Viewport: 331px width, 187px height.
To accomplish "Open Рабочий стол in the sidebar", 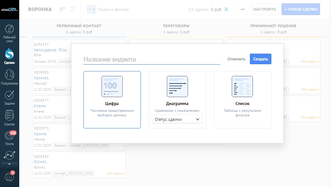I will pos(9,33).
